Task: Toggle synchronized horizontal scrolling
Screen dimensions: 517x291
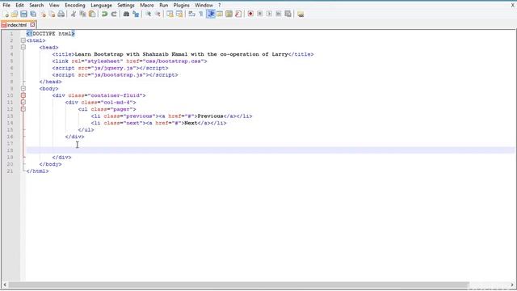Action: pos(179,14)
